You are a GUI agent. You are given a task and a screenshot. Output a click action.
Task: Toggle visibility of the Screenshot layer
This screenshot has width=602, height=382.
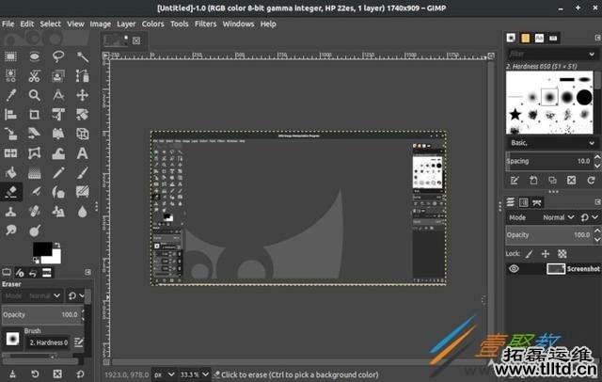point(514,269)
